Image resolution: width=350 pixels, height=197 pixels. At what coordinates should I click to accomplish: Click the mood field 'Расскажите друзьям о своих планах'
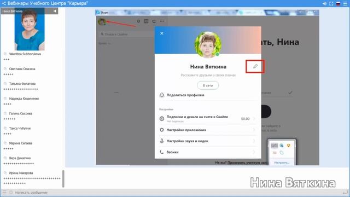coord(208,76)
